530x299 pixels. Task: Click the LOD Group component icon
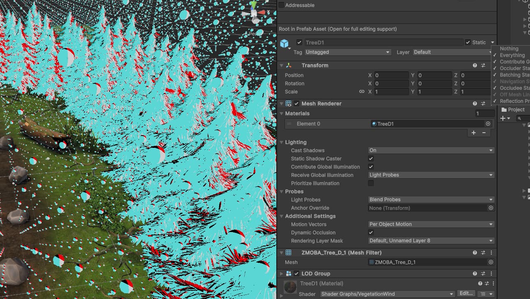pos(289,273)
